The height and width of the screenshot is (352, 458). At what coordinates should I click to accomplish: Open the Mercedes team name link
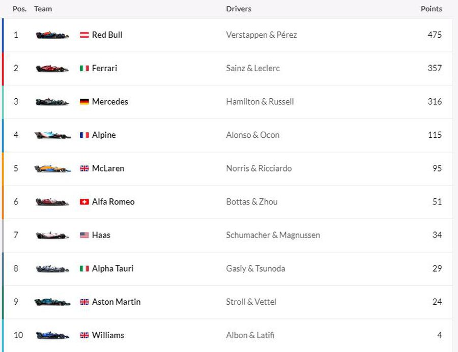click(110, 102)
